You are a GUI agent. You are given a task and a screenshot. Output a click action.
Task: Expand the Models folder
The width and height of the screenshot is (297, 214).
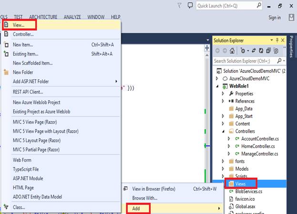click(x=223, y=169)
